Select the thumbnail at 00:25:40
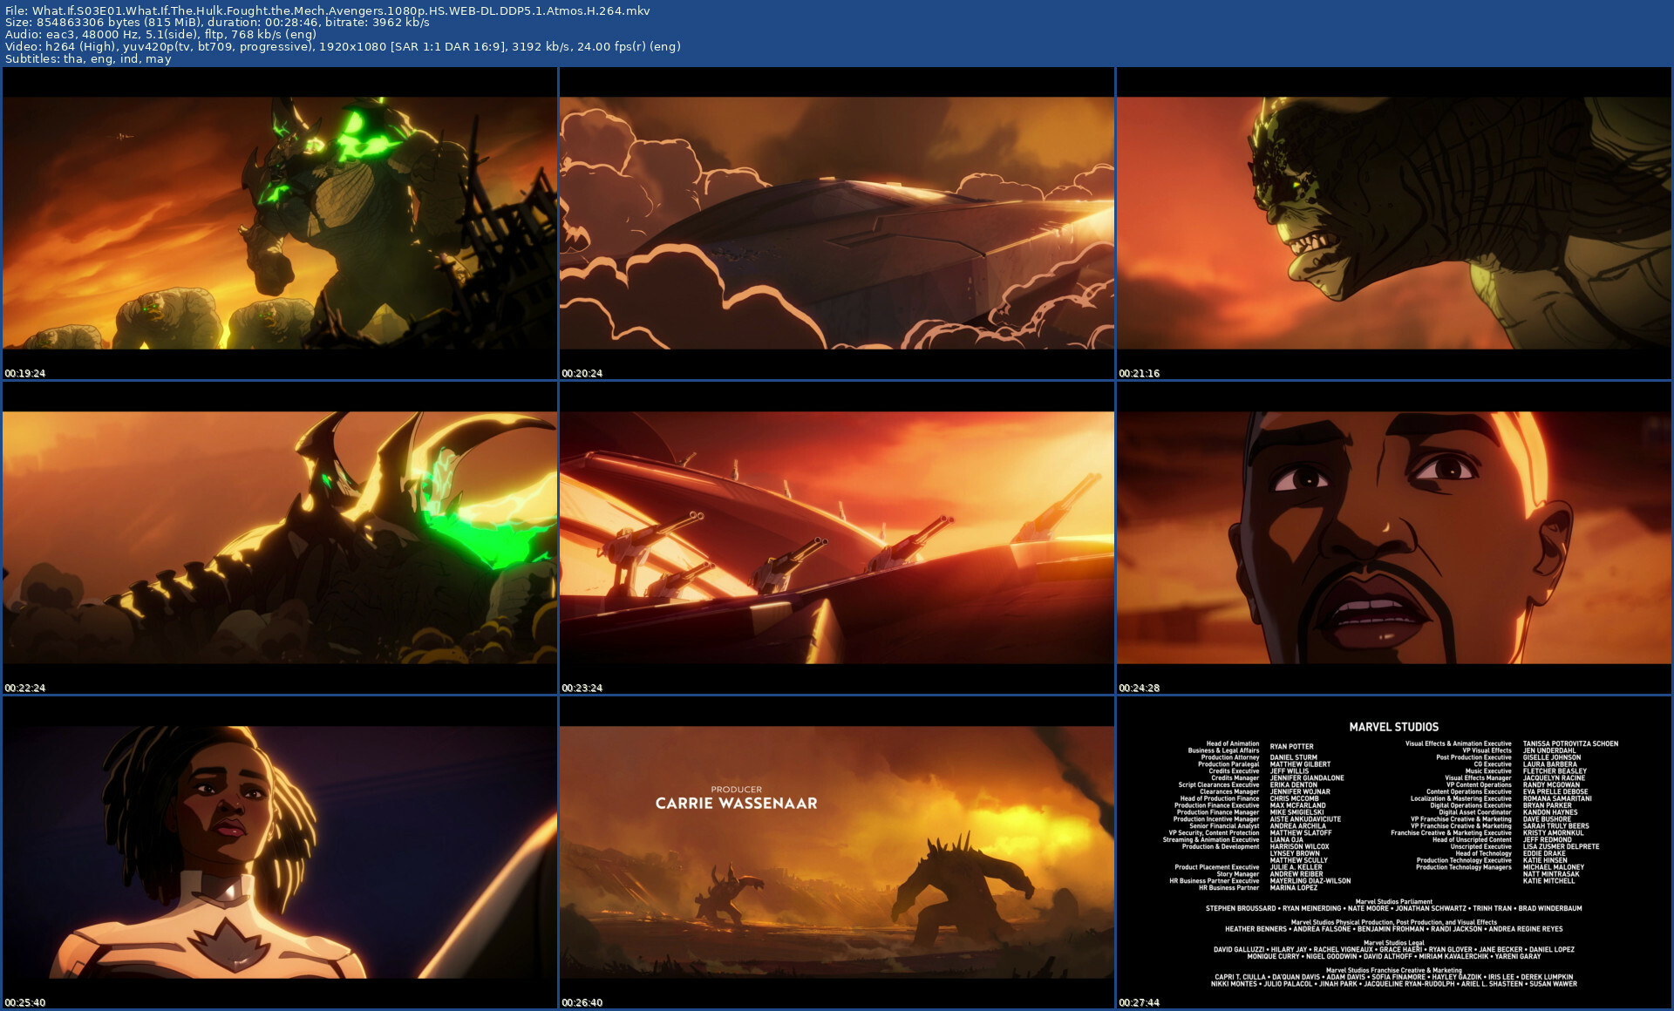The image size is (1674, 1011). [x=280, y=852]
